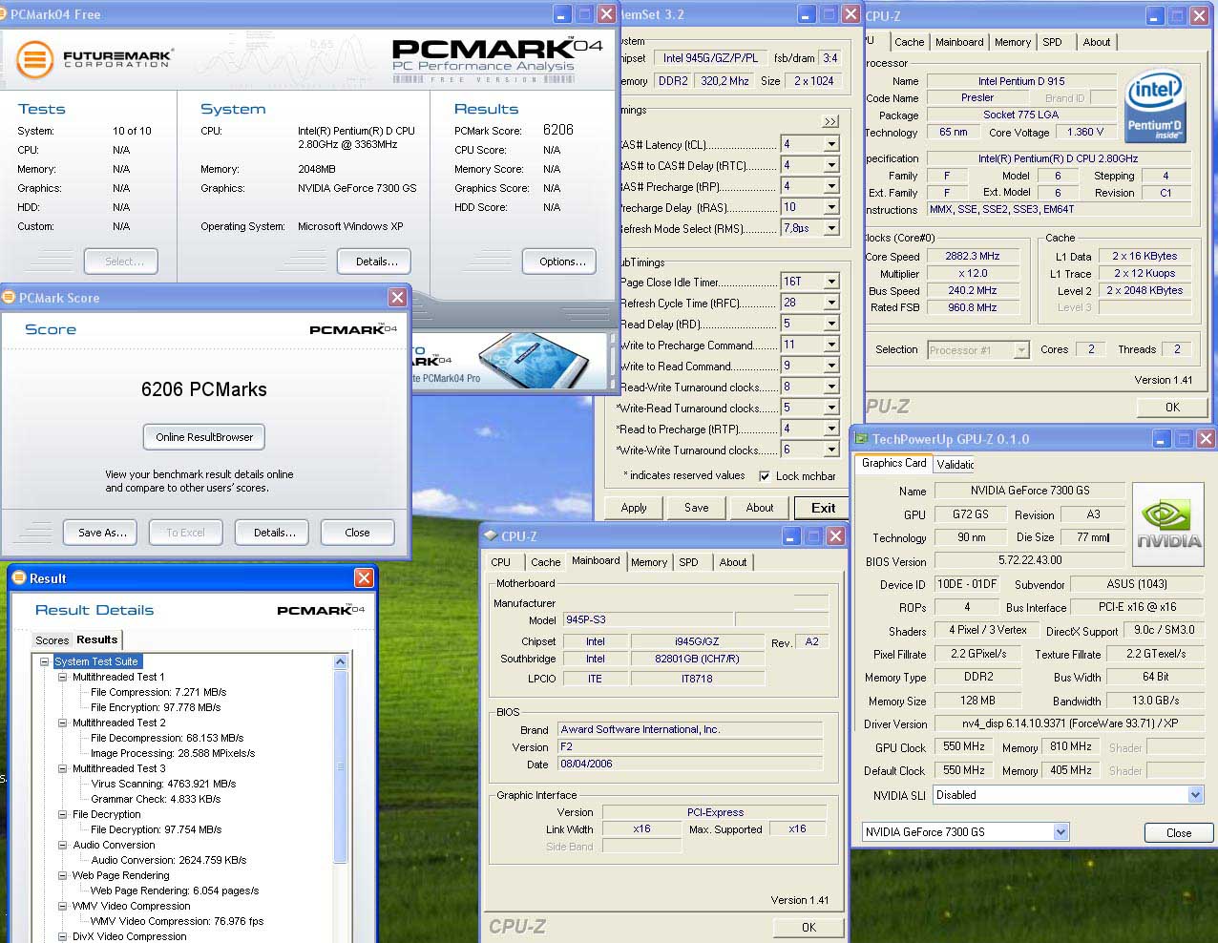1218x943 pixels.
Task: Collapse the Multithreaded Test 2 node
Action: point(62,723)
